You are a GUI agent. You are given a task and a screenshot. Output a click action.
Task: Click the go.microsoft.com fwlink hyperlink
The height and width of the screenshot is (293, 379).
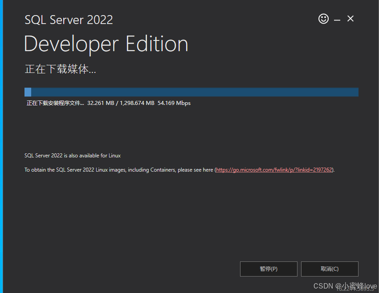pyautogui.click(x=274, y=169)
